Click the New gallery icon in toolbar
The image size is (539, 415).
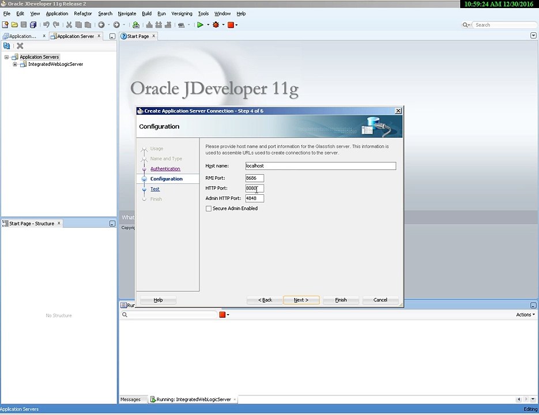[x=5, y=25]
